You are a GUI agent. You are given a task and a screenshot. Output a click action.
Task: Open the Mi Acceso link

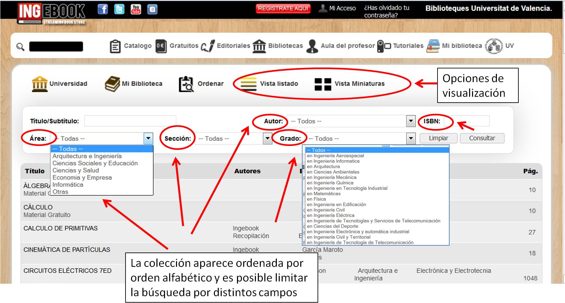[x=342, y=8]
